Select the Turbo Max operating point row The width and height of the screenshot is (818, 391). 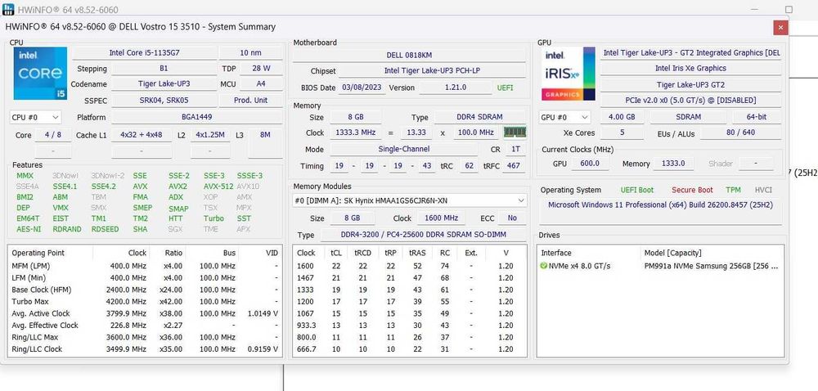[x=145, y=301]
